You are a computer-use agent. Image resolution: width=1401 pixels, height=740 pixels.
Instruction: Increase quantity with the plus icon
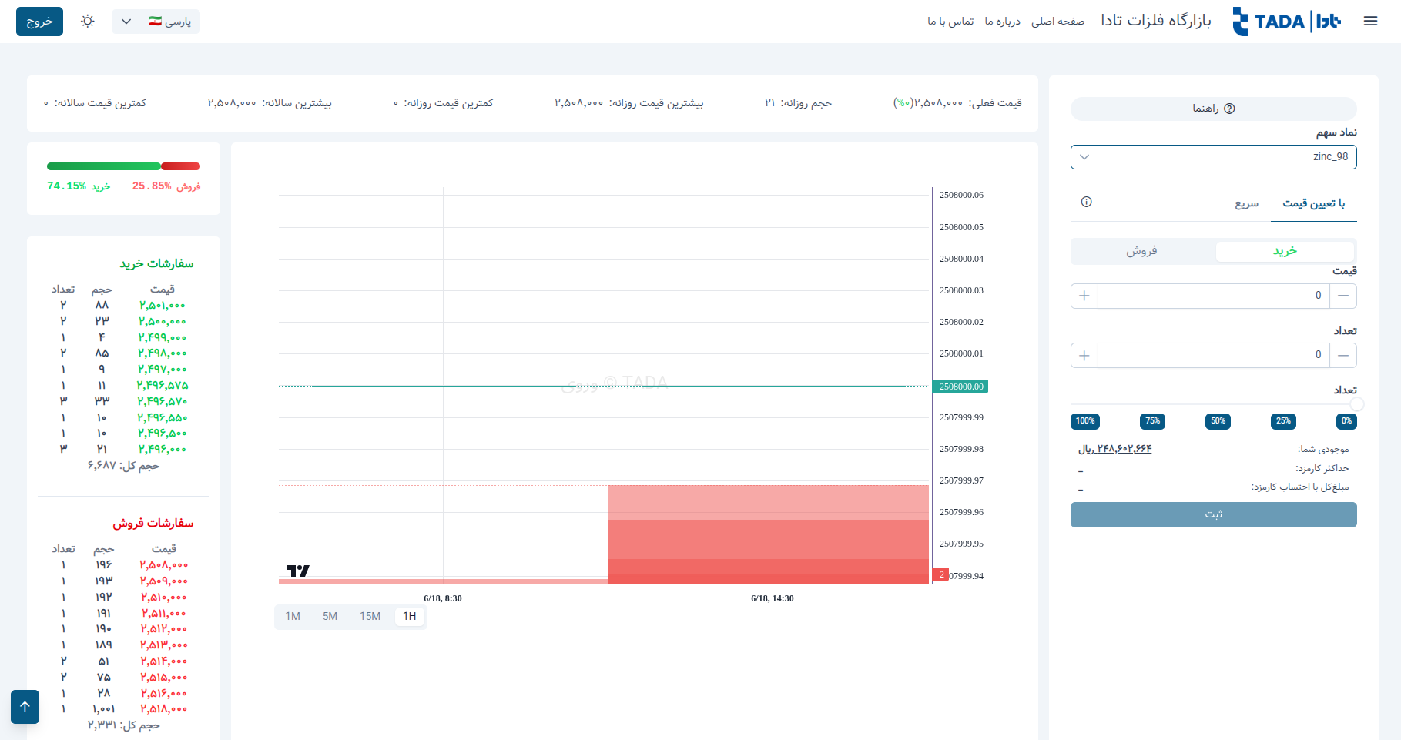pos(1084,356)
